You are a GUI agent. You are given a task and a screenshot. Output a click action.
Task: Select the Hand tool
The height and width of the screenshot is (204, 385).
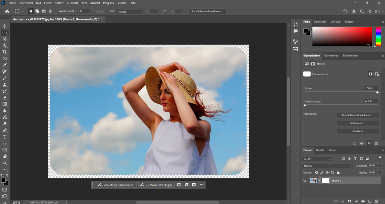pyautogui.click(x=5, y=156)
